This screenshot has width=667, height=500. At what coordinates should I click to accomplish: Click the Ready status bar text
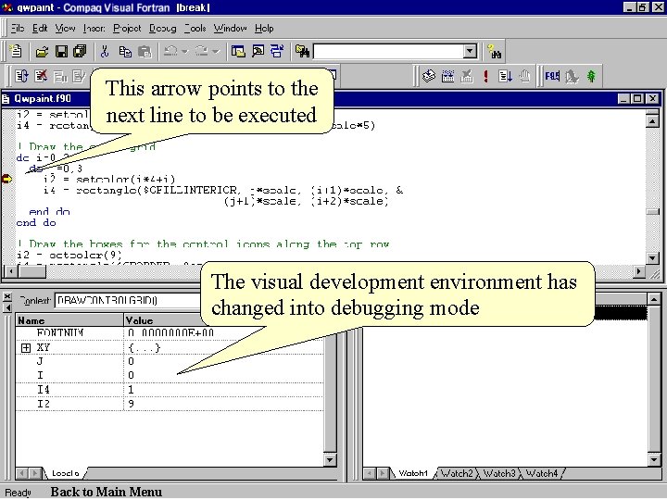(19, 493)
